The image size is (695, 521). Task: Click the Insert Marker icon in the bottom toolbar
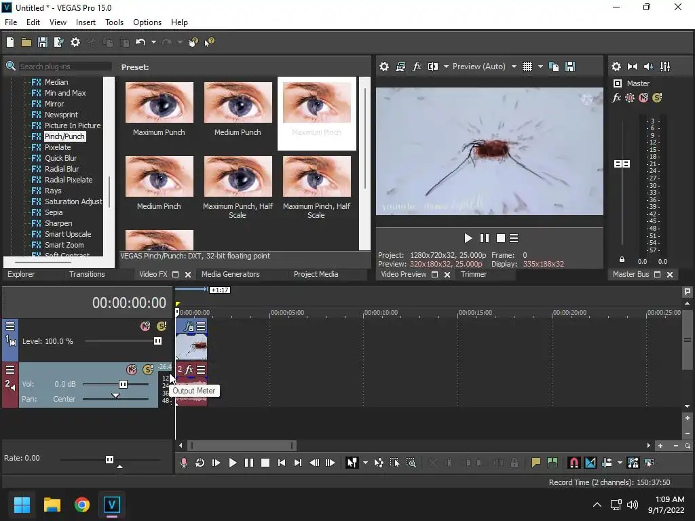point(536,463)
